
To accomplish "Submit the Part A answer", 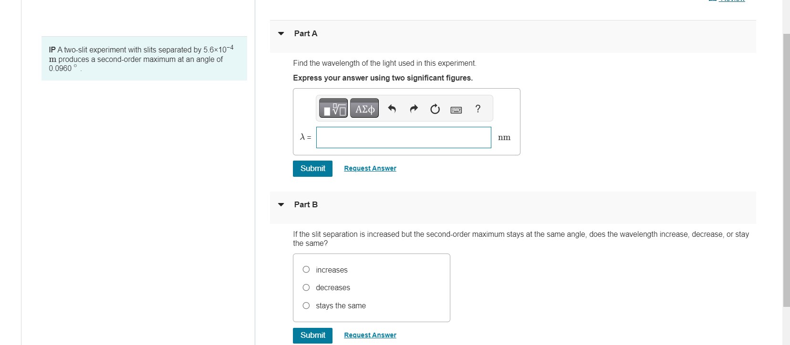I will [312, 168].
